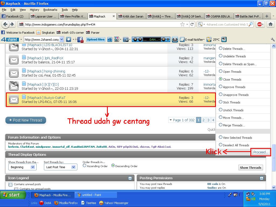This screenshot has width=276, height=207.
Task: Select the Open Threads radio option
Action: click(x=220, y=71)
